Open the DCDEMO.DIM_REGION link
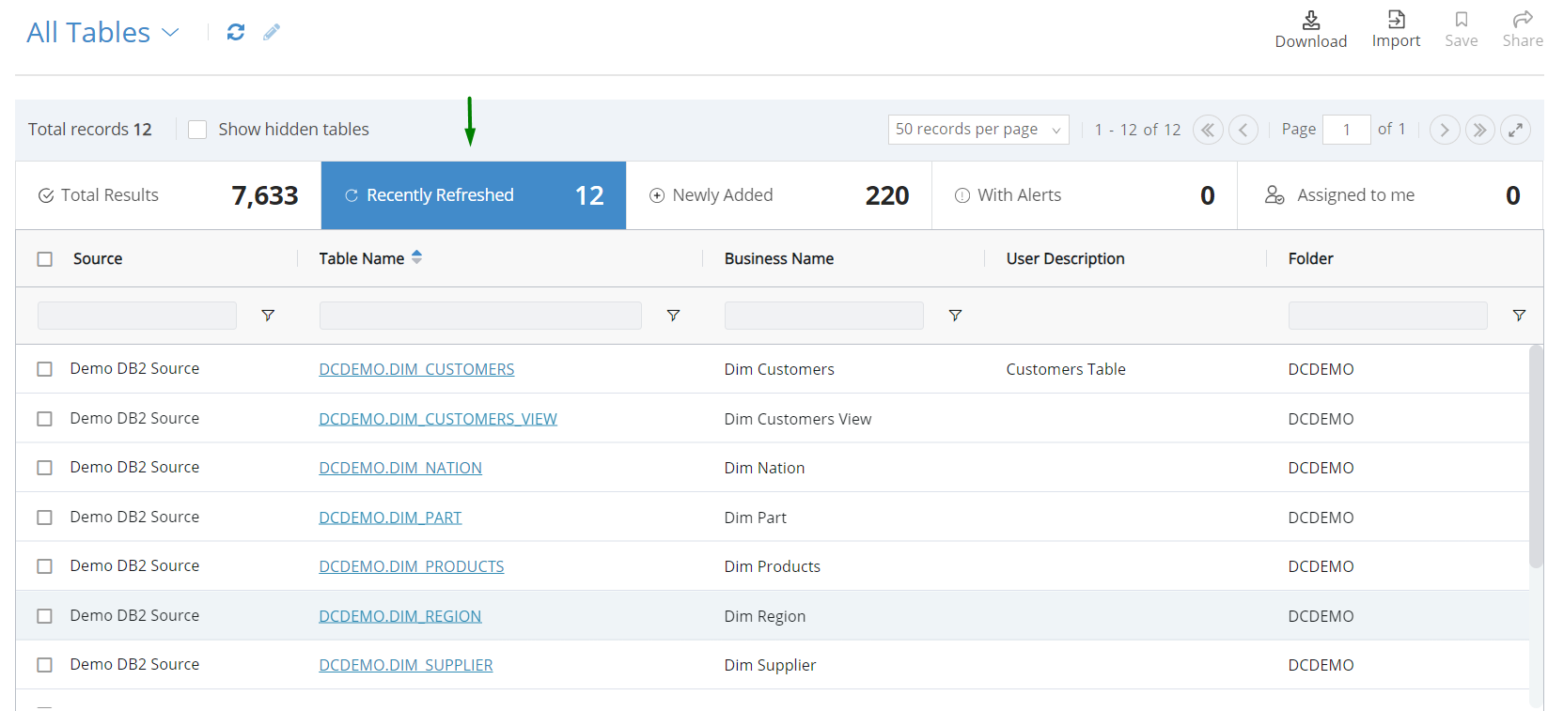 click(x=400, y=616)
